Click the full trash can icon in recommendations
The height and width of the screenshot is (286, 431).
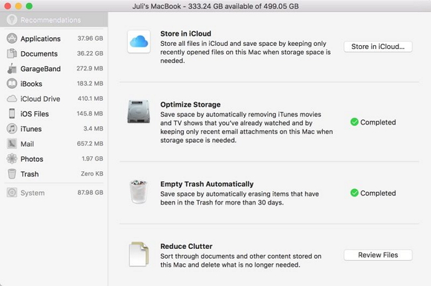point(139,192)
